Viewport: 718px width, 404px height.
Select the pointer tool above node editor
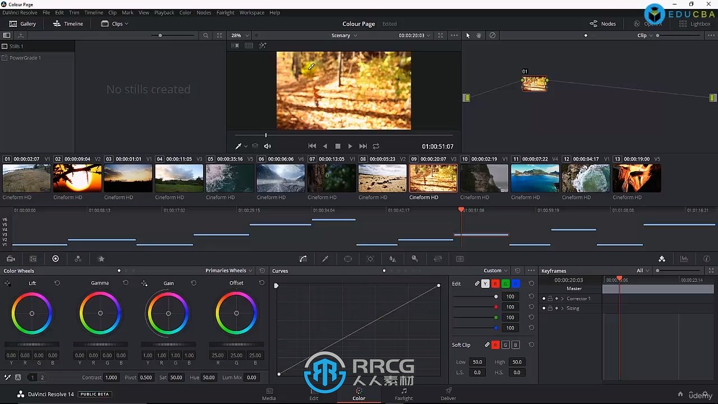pyautogui.click(x=468, y=35)
